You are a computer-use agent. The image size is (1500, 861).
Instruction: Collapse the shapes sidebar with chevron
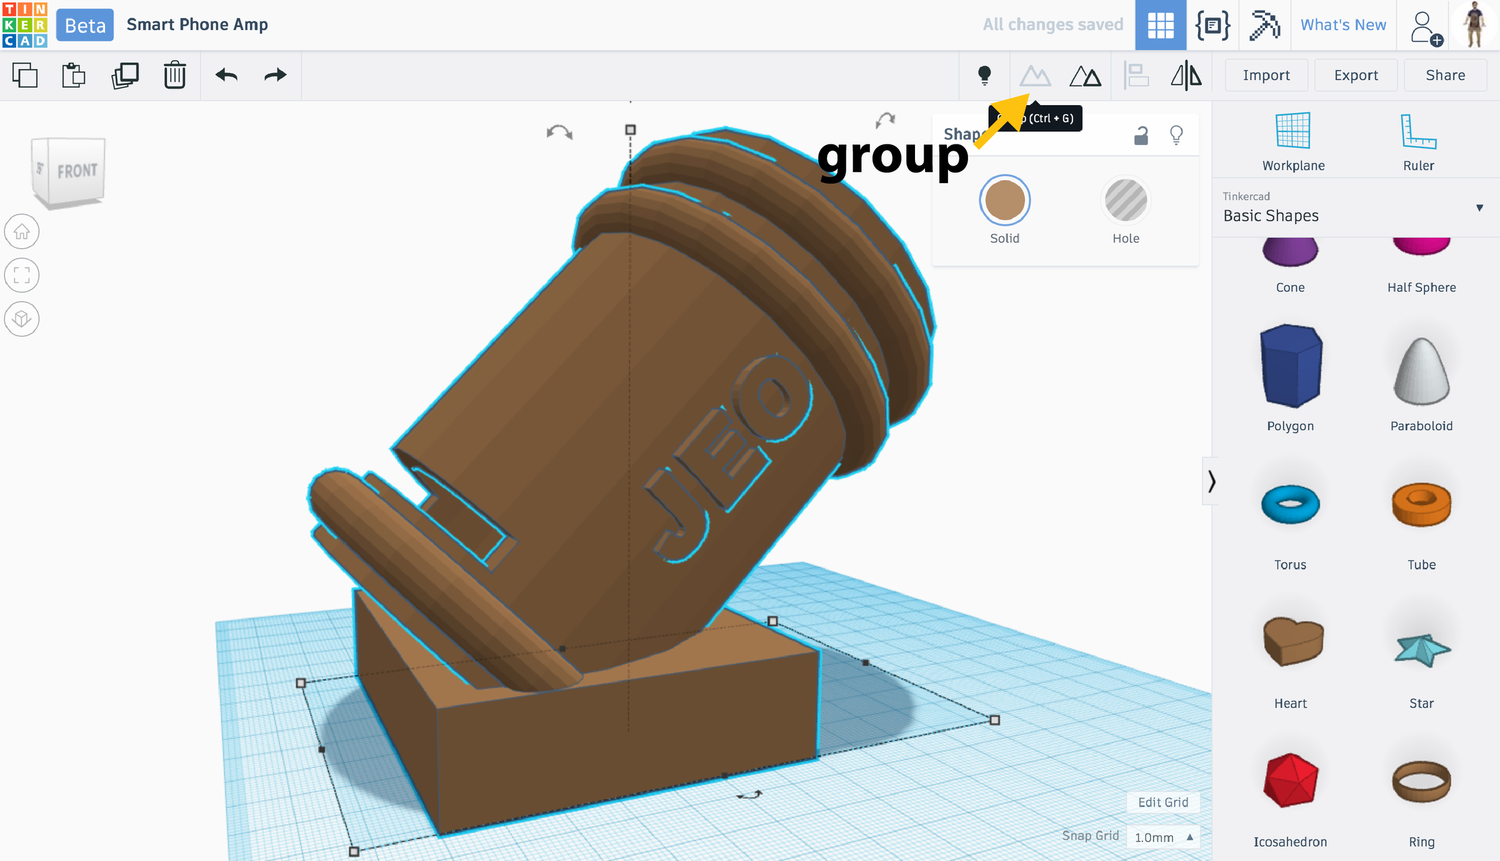pyautogui.click(x=1211, y=481)
